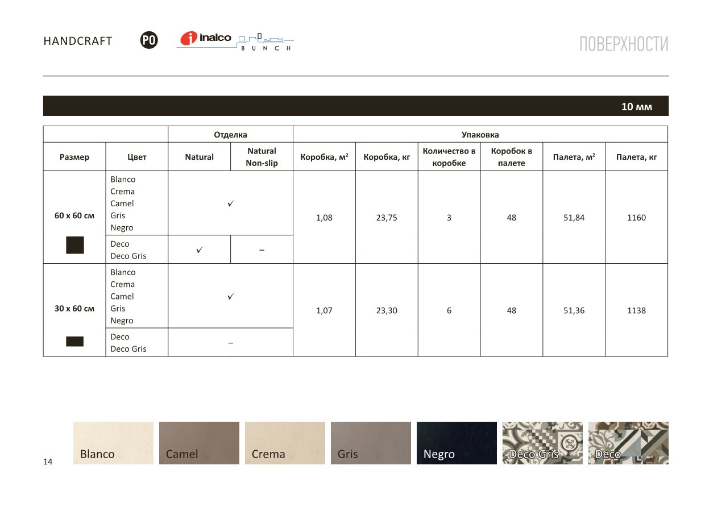The image size is (701, 507).
Task: Click the checkmark for 60 x 60 plain colors
Action: click(x=231, y=203)
